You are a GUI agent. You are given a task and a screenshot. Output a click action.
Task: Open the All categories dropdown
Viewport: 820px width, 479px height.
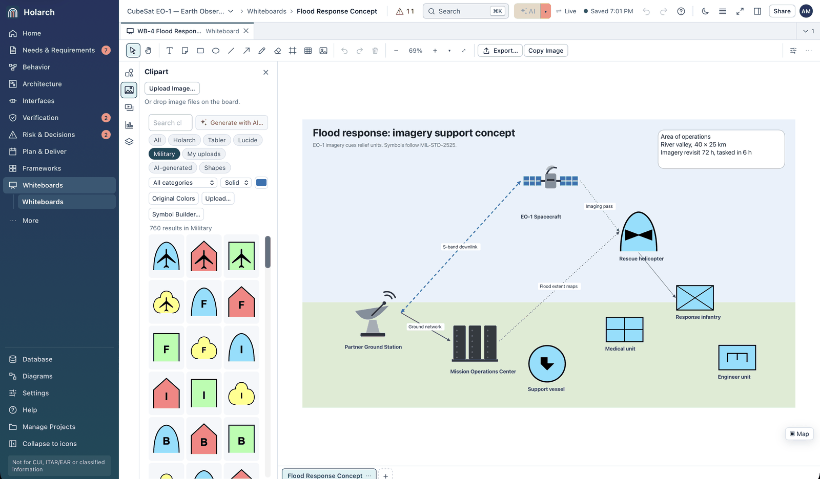[183, 183]
